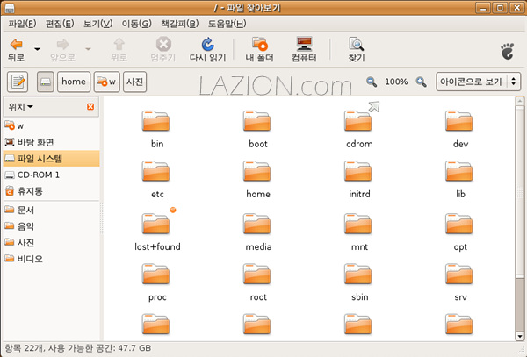Image resolution: width=527 pixels, height=357 pixels.
Task: Select the lib folder icon
Action: [459, 171]
